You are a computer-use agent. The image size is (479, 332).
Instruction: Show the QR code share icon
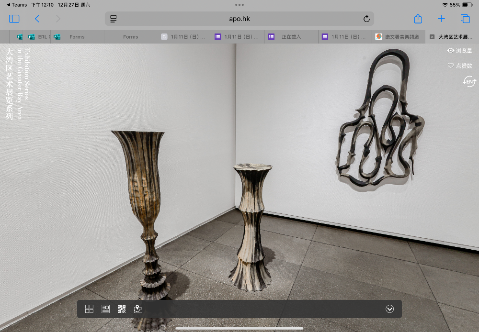[122, 309]
